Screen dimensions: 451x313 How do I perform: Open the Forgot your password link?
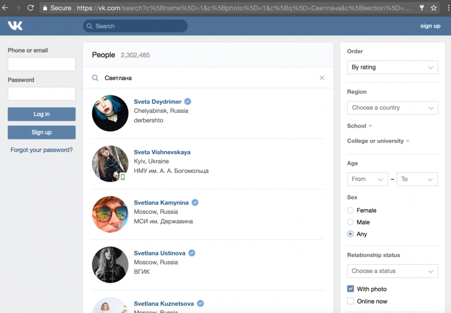(41, 150)
